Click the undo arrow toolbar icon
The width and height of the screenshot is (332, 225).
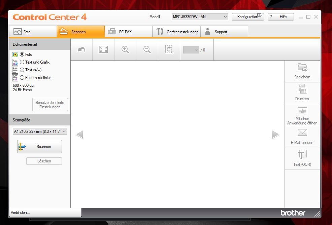pyautogui.click(x=81, y=49)
